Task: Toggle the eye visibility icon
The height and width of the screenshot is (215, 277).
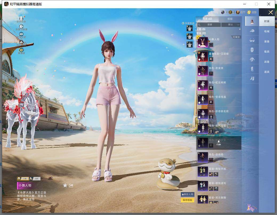Action: (21, 34)
